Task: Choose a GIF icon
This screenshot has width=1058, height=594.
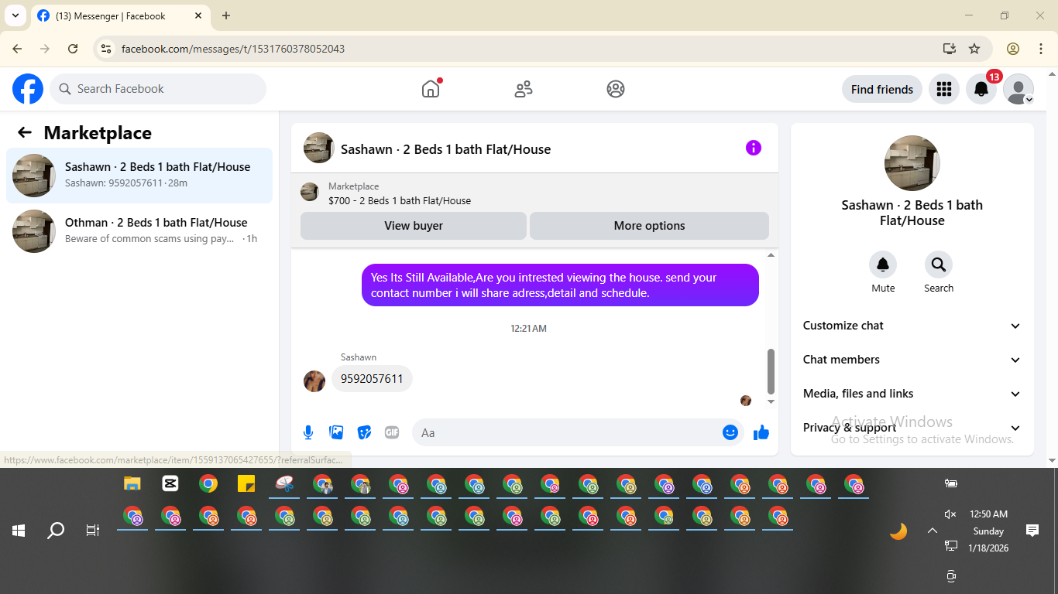Action: (392, 432)
